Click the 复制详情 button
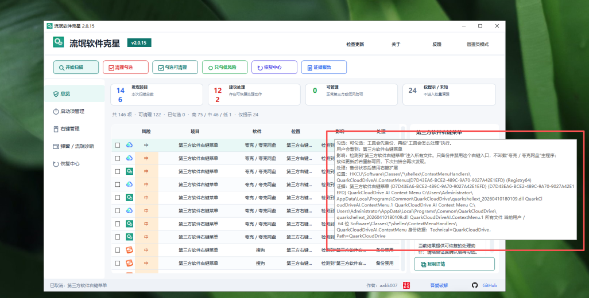Image resolution: width=589 pixels, height=298 pixels. point(454,264)
